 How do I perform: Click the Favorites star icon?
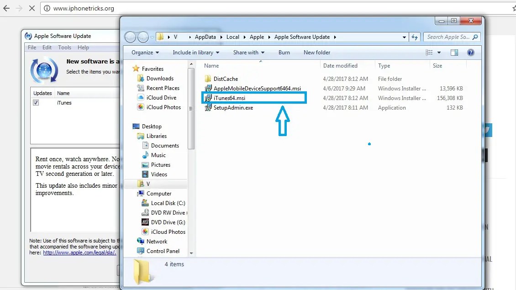tap(136, 69)
